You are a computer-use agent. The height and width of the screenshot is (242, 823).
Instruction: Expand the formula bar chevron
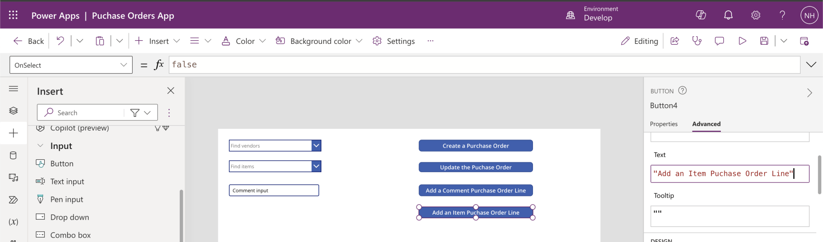point(811,64)
